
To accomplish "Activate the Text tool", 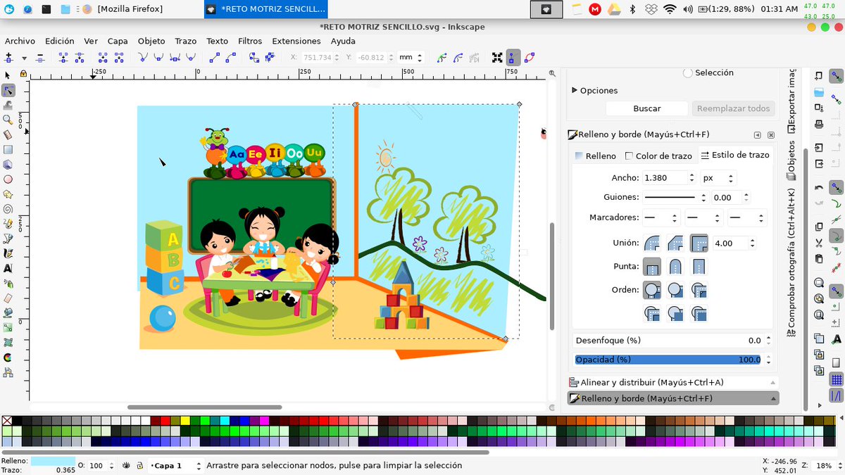I will coord(8,268).
